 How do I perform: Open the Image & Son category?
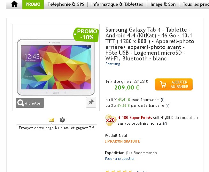[x=163, y=4]
